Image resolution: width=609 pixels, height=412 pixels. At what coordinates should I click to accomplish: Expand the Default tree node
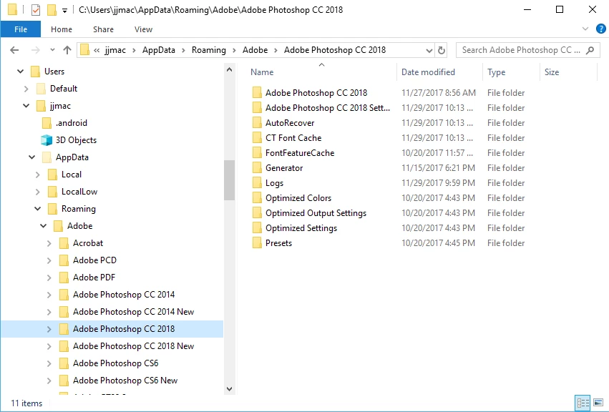[26, 89]
